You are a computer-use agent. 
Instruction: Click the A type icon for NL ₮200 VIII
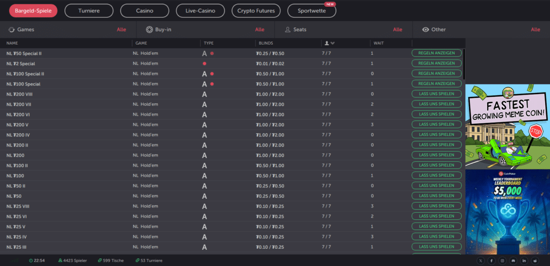[x=205, y=95]
